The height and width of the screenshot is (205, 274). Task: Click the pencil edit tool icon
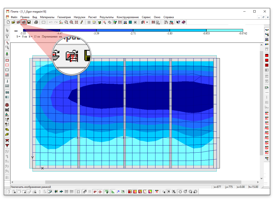point(82,22)
